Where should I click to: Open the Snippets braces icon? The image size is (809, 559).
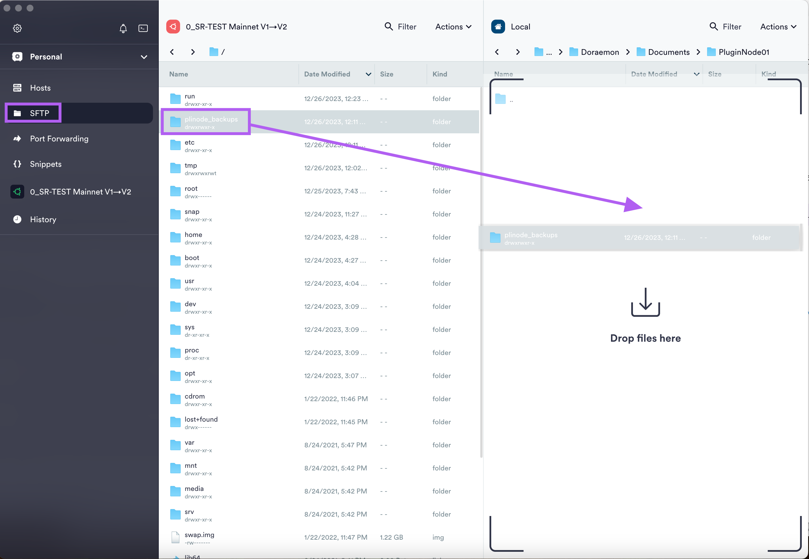pos(17,164)
